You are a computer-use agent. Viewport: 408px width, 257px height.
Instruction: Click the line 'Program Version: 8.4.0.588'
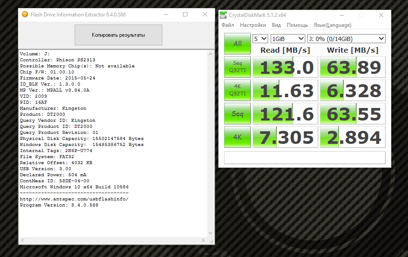59,205
